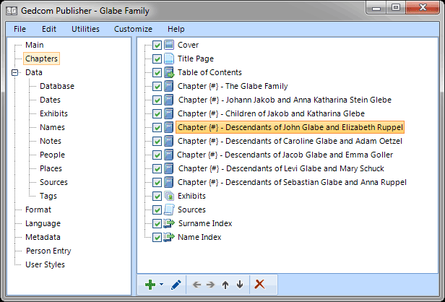Image resolution: width=445 pixels, height=302 pixels.
Task: Click the pencil Edit icon
Action: 176,285
